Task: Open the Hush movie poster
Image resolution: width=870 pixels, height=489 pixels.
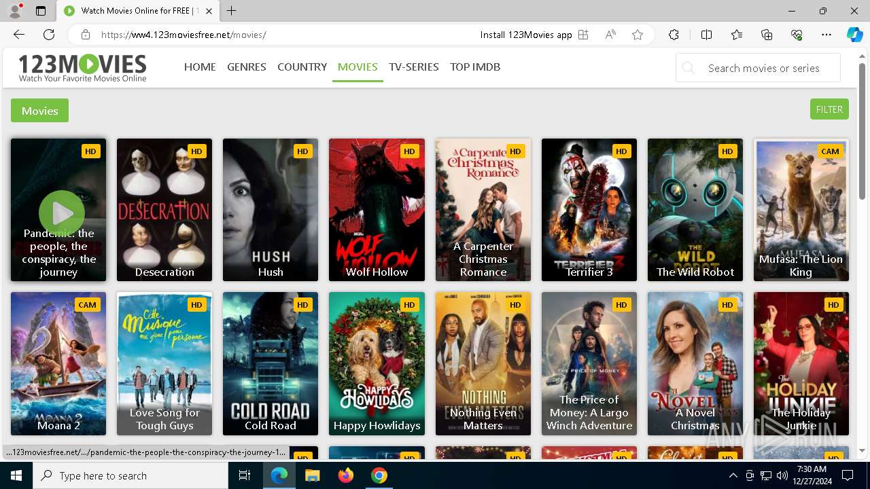Action: (271, 210)
